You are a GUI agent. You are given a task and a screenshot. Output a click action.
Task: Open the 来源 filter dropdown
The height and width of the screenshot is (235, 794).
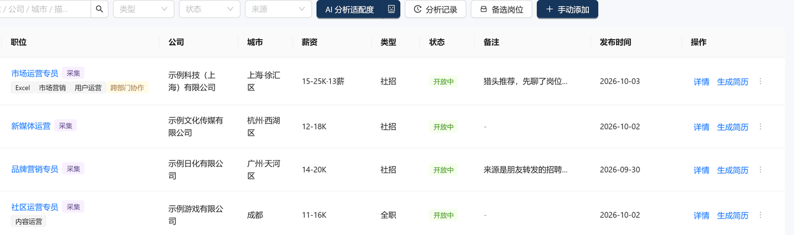point(278,9)
